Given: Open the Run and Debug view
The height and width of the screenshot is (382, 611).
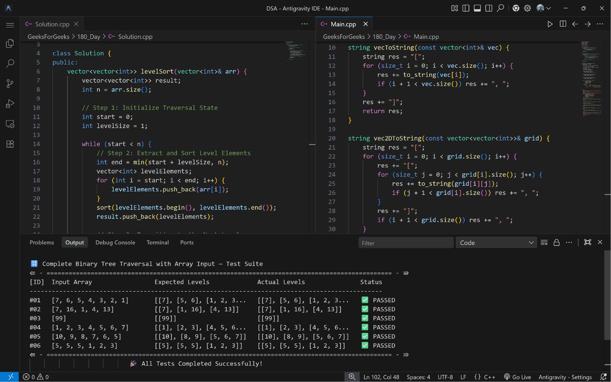Looking at the screenshot, I should (10, 103).
